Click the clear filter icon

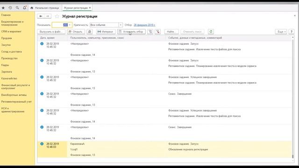tap(158, 32)
